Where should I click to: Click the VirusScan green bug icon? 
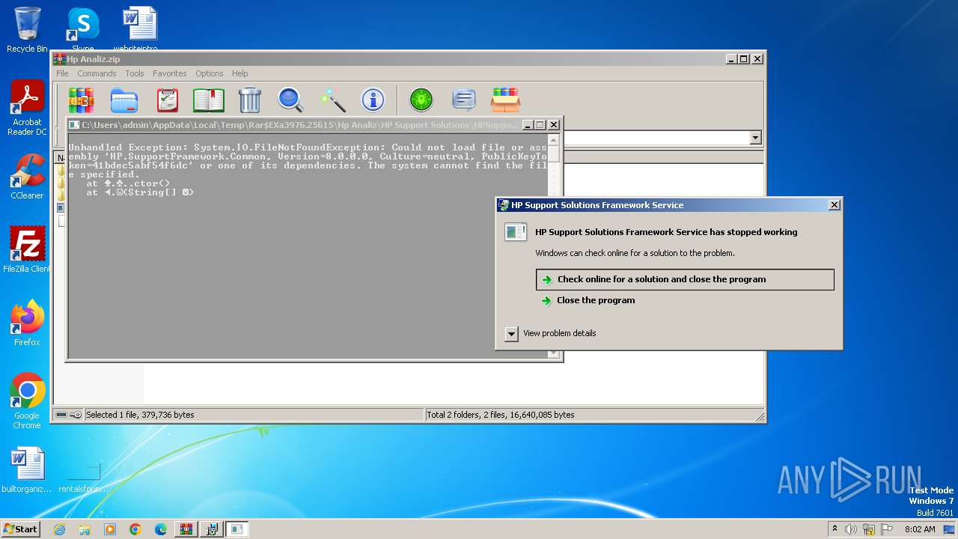point(421,100)
